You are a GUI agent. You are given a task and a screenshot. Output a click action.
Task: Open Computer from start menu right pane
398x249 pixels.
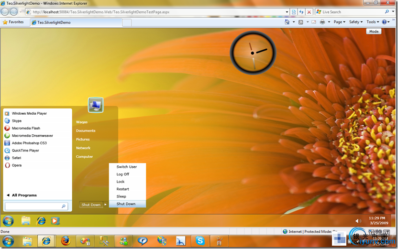tap(84, 156)
